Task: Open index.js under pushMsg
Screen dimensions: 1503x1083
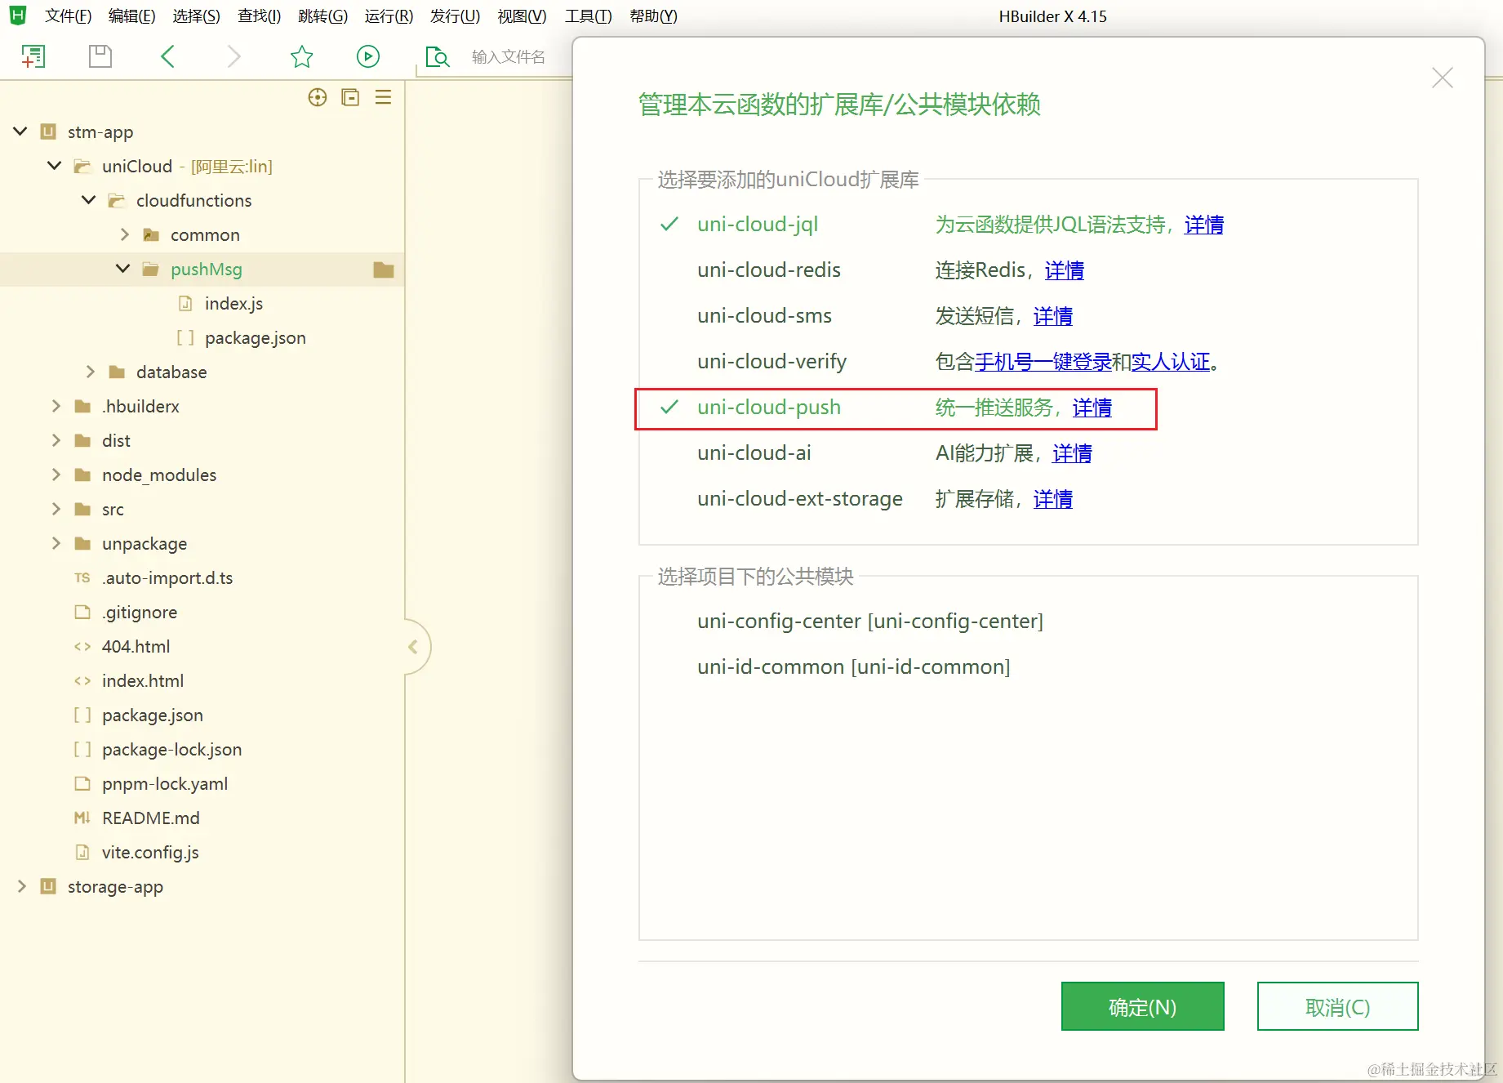Action: (x=233, y=304)
